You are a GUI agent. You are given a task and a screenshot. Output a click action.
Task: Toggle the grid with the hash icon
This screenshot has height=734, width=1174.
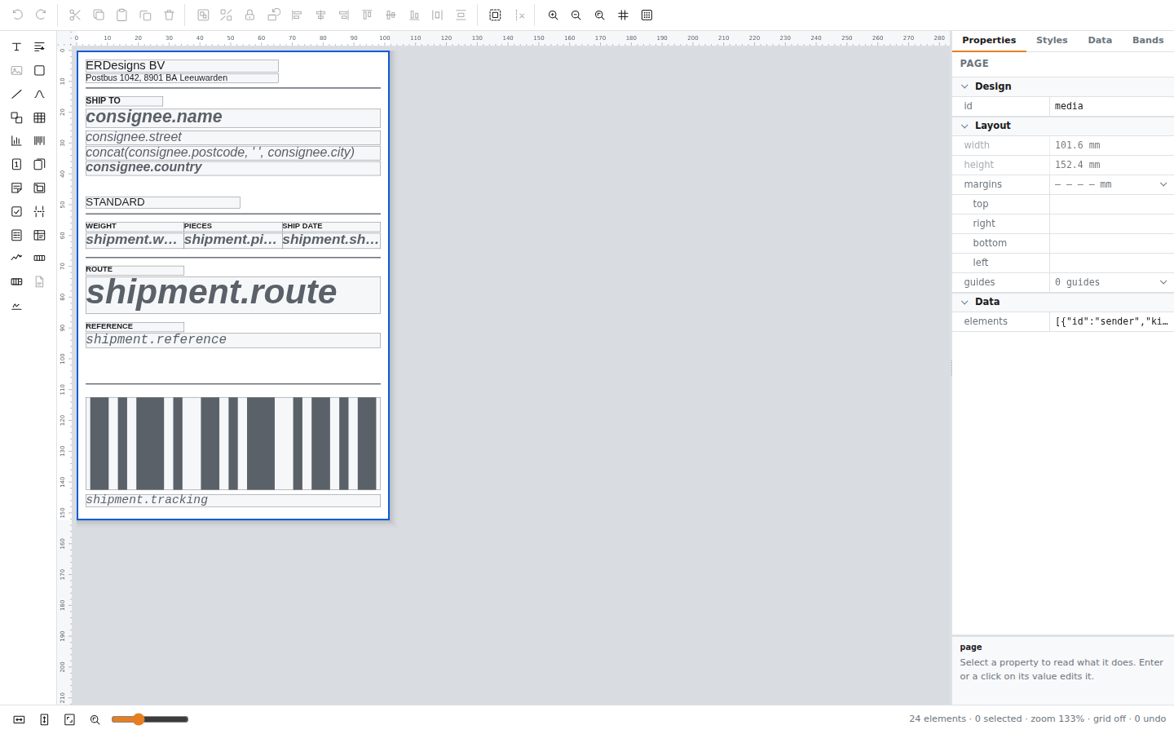point(624,15)
